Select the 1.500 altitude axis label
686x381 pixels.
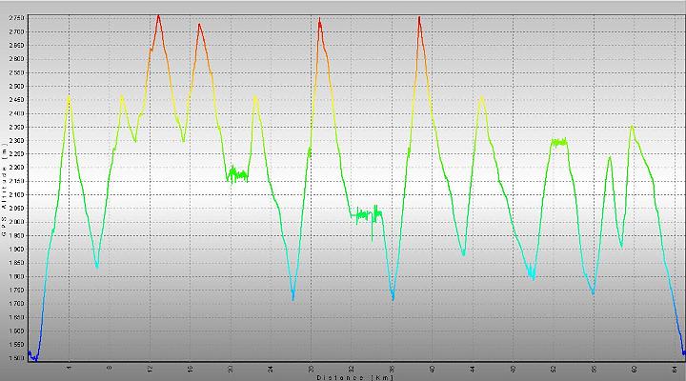click(x=16, y=358)
